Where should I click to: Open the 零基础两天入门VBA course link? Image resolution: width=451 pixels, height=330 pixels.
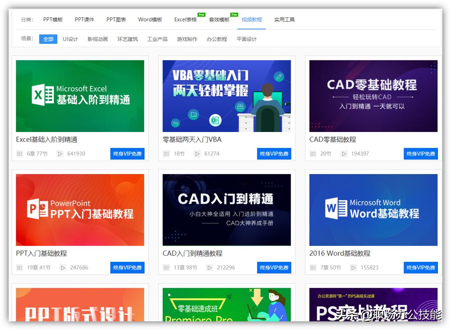[192, 139]
